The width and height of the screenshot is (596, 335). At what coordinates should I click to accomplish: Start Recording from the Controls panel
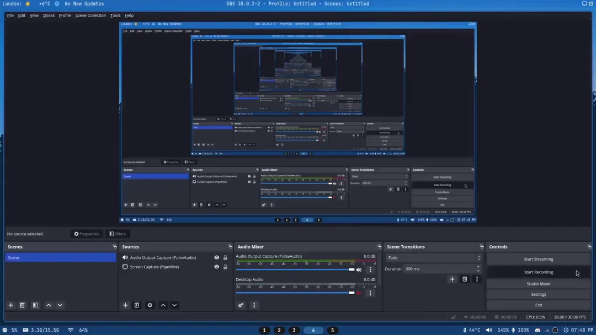click(538, 272)
